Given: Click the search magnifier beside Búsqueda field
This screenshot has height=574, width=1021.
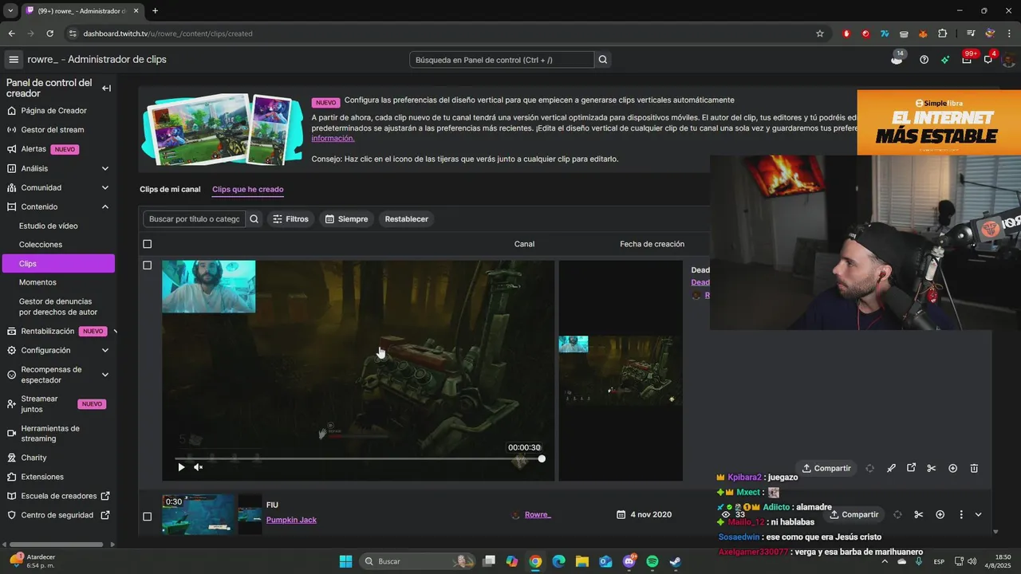Looking at the screenshot, I should coord(603,60).
